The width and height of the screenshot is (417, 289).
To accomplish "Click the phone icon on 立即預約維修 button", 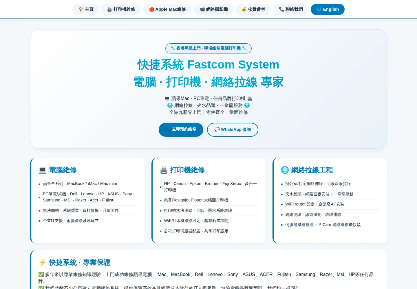I will pyautogui.click(x=168, y=129).
